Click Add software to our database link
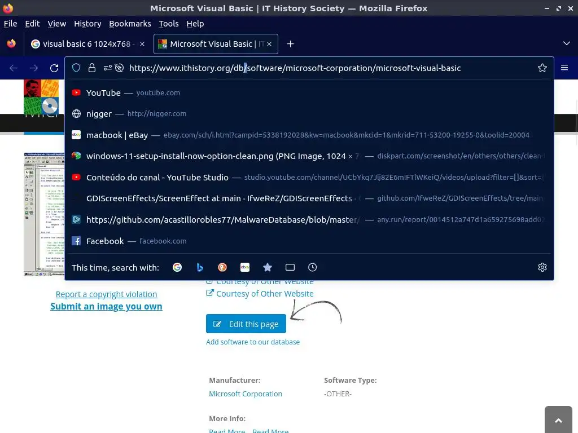 [253, 342]
